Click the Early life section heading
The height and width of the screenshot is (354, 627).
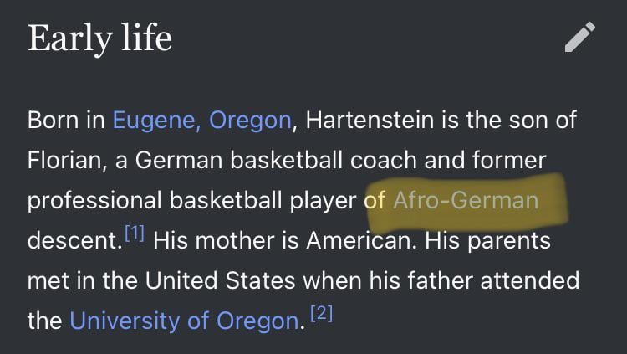click(99, 38)
